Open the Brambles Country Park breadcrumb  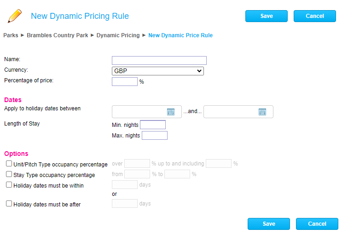(x=57, y=35)
